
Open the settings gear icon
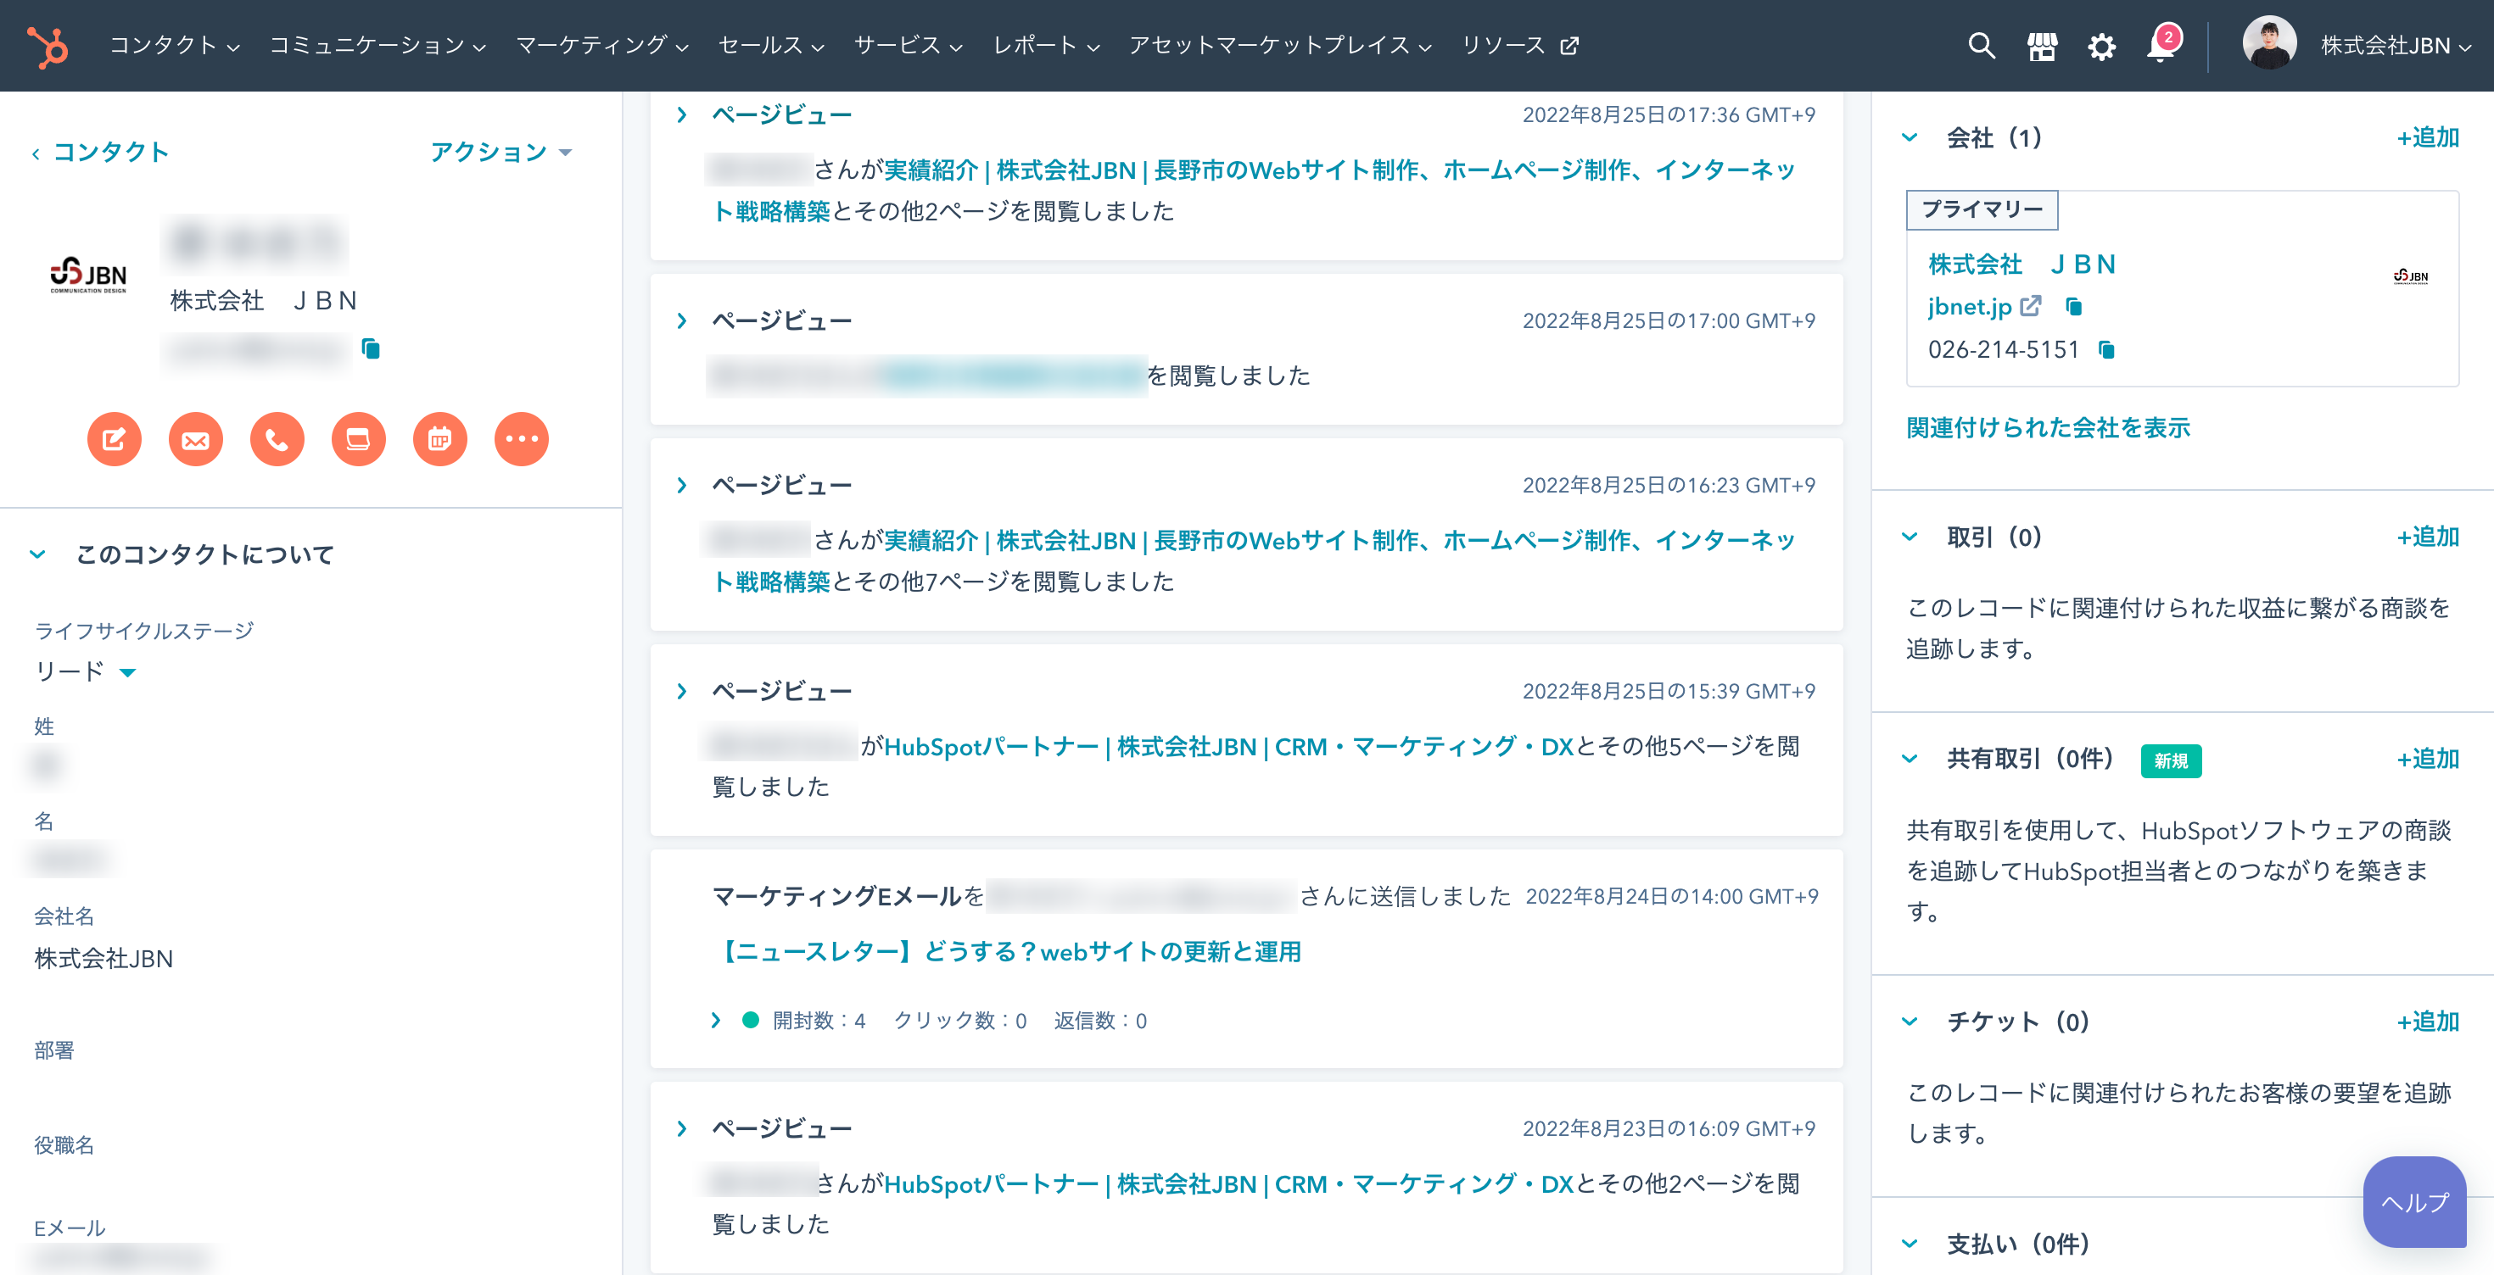click(2101, 46)
